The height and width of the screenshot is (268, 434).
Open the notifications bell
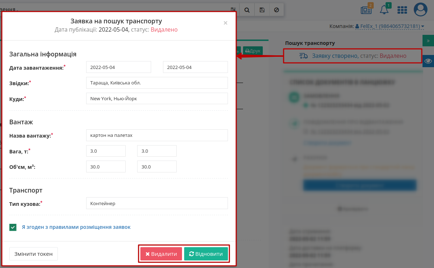tap(384, 10)
